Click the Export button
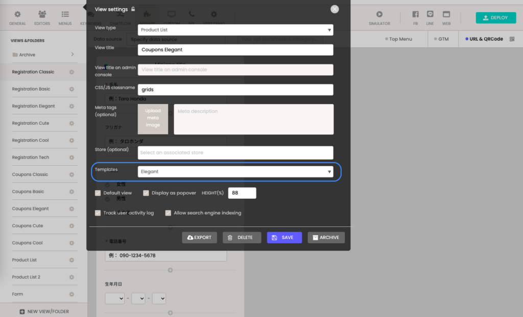 coord(199,237)
